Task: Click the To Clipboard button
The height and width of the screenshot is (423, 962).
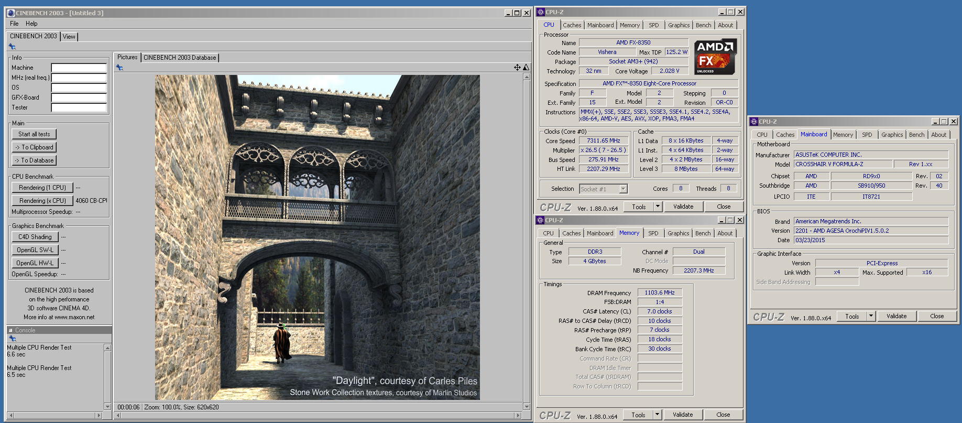Action: click(x=34, y=147)
